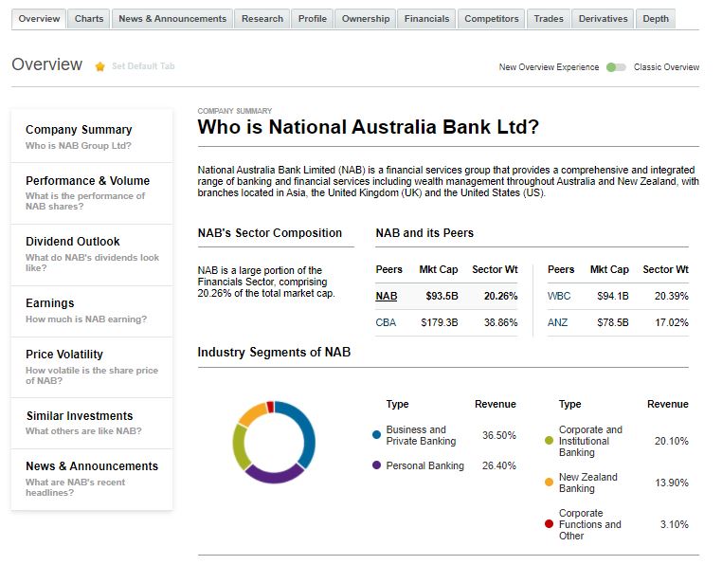
Task: Click the red Corporate Functions and Other dot
Action: [549, 524]
